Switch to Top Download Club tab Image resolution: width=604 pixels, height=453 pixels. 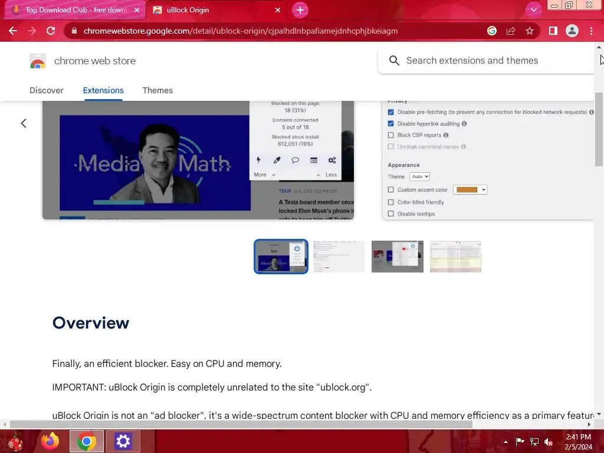tap(75, 10)
